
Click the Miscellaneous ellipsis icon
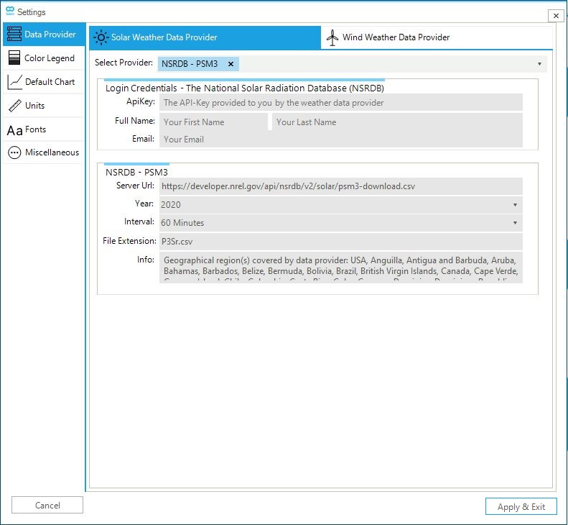[14, 152]
